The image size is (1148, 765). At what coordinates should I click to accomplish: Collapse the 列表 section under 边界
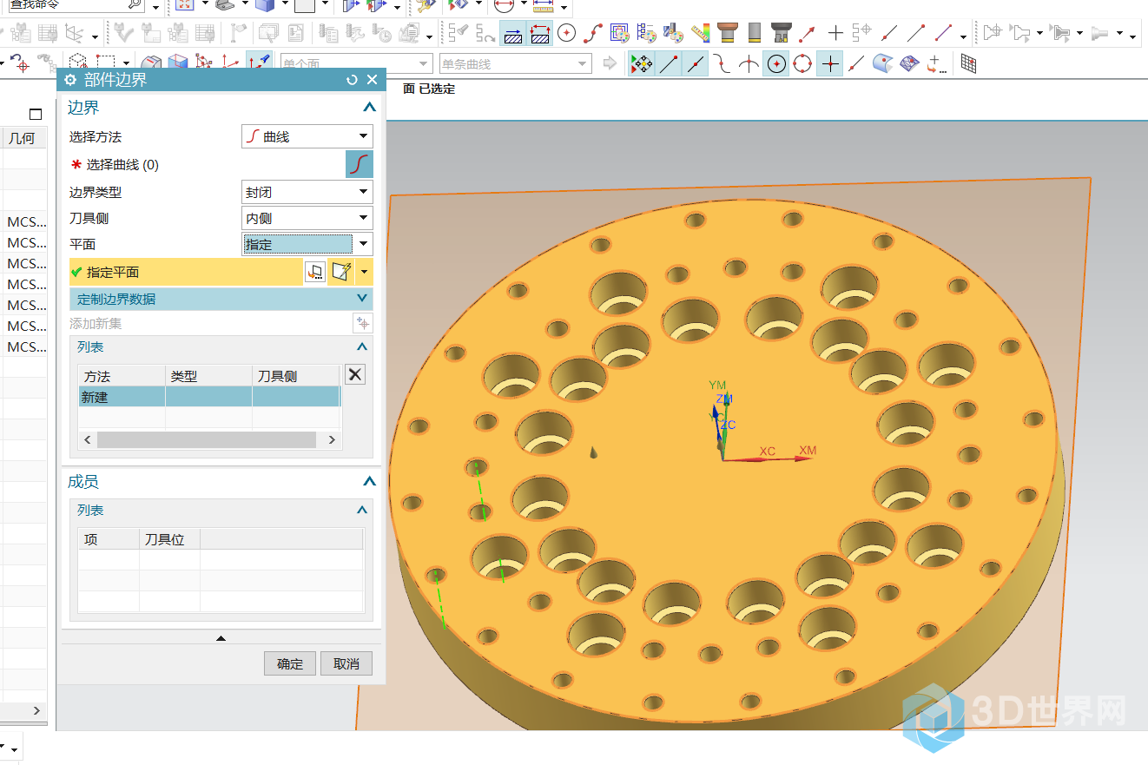(x=363, y=346)
